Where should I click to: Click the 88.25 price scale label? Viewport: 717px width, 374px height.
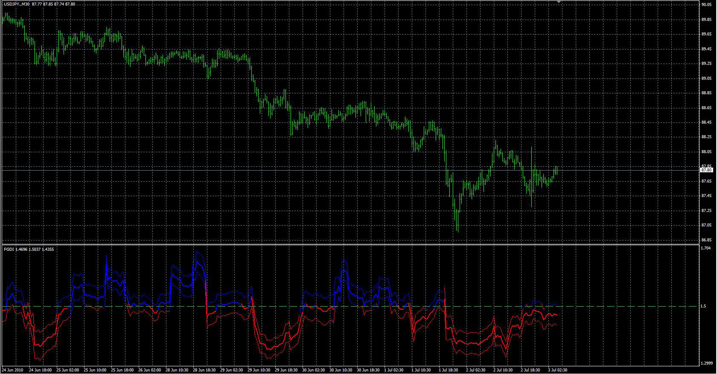pos(706,137)
